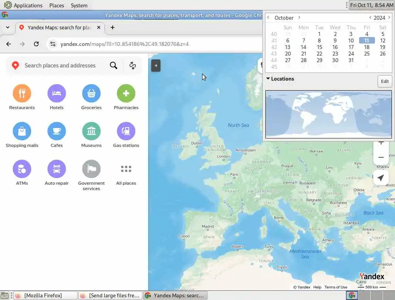Viewport: 395px width, 300px height.
Task: Open the Shopping malls category
Action: 22,135
